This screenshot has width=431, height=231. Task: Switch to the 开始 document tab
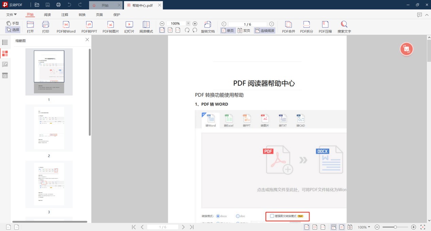pyautogui.click(x=105, y=5)
